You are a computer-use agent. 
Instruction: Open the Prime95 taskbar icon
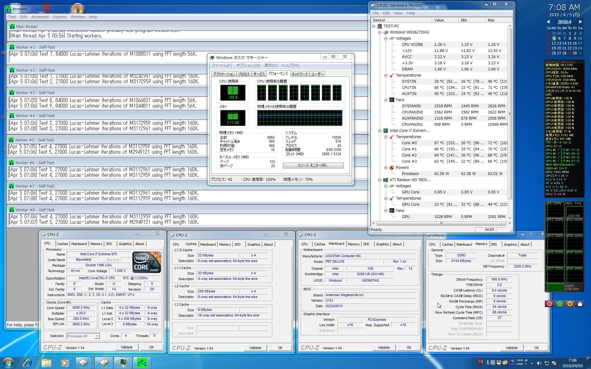(x=142, y=363)
